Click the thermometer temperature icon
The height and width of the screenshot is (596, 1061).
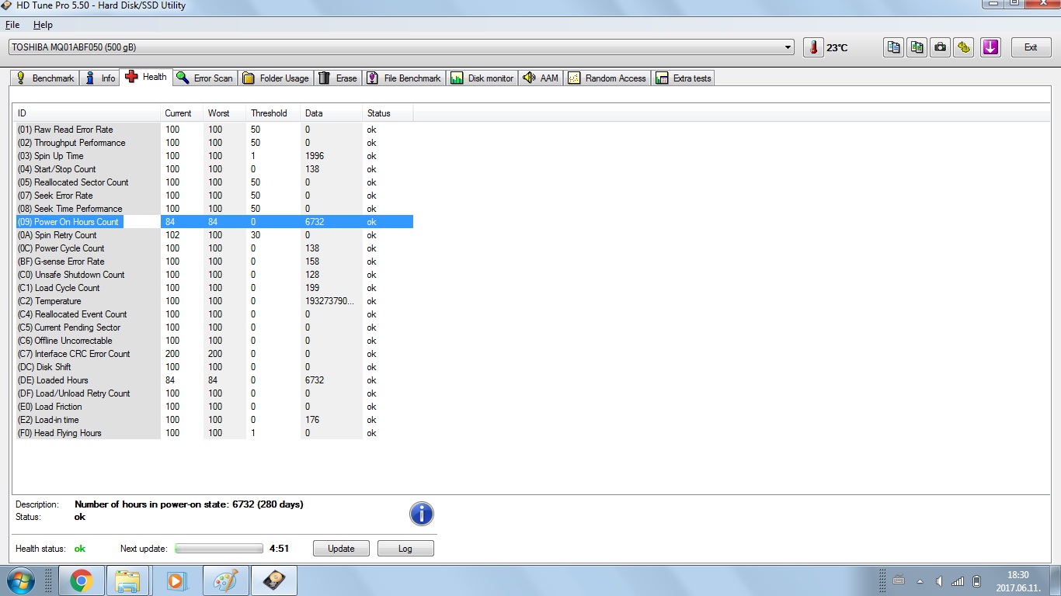[x=813, y=47]
